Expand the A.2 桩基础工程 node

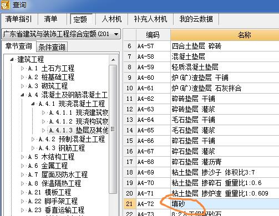coord(22,77)
